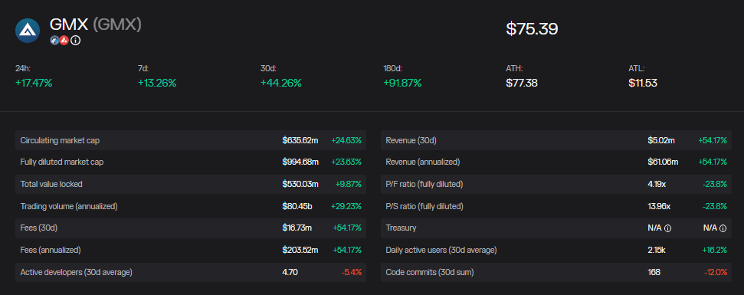Select the Circulating market cap row

pos(191,140)
